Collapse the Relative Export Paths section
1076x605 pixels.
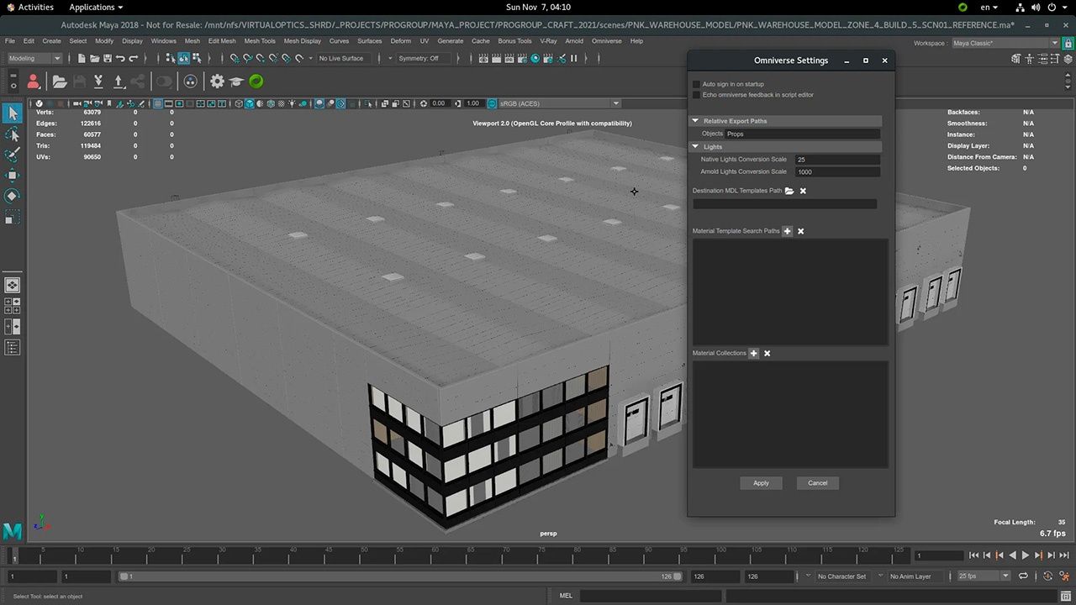pos(696,121)
